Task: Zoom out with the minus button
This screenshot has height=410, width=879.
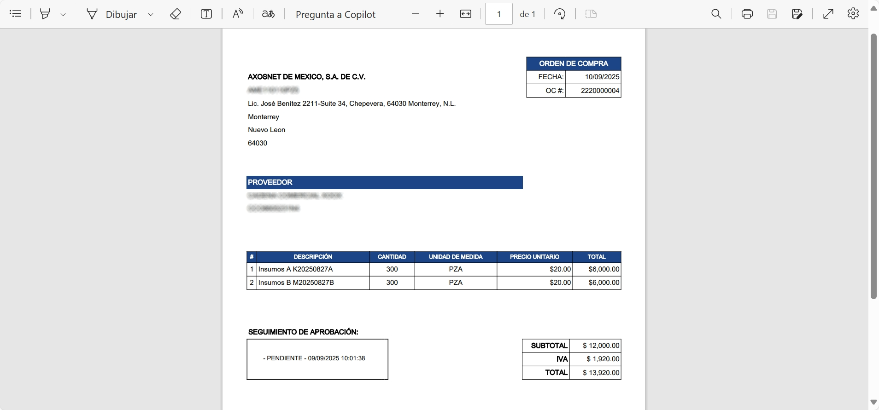Action: pos(416,14)
